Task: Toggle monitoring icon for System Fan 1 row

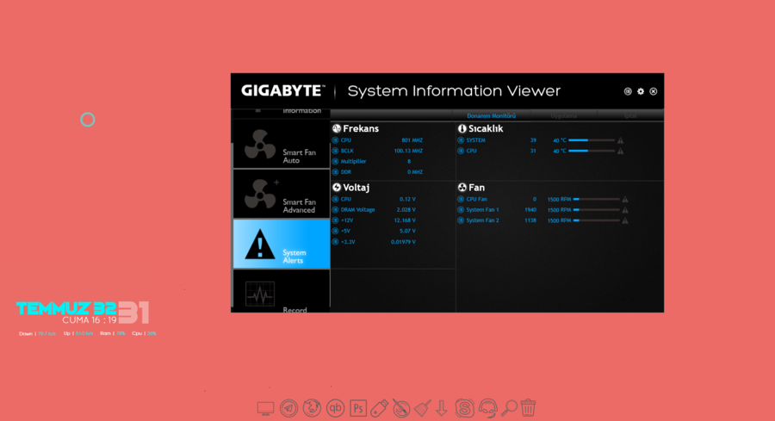Action: [x=461, y=209]
